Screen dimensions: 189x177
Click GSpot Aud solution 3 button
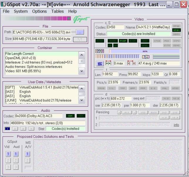16,167
